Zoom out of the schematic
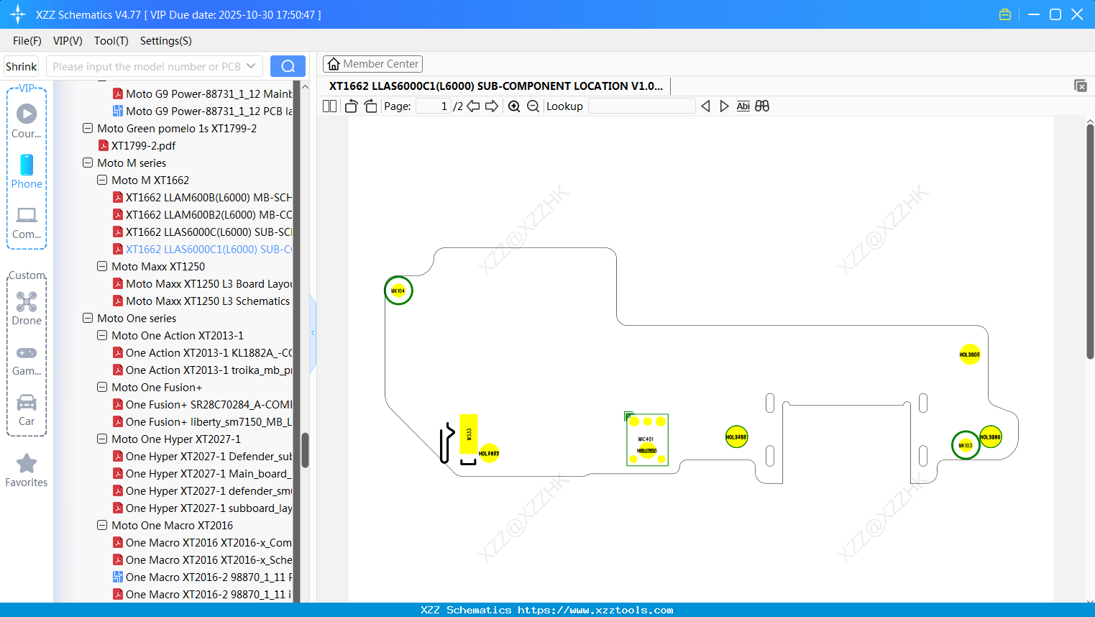 point(533,106)
